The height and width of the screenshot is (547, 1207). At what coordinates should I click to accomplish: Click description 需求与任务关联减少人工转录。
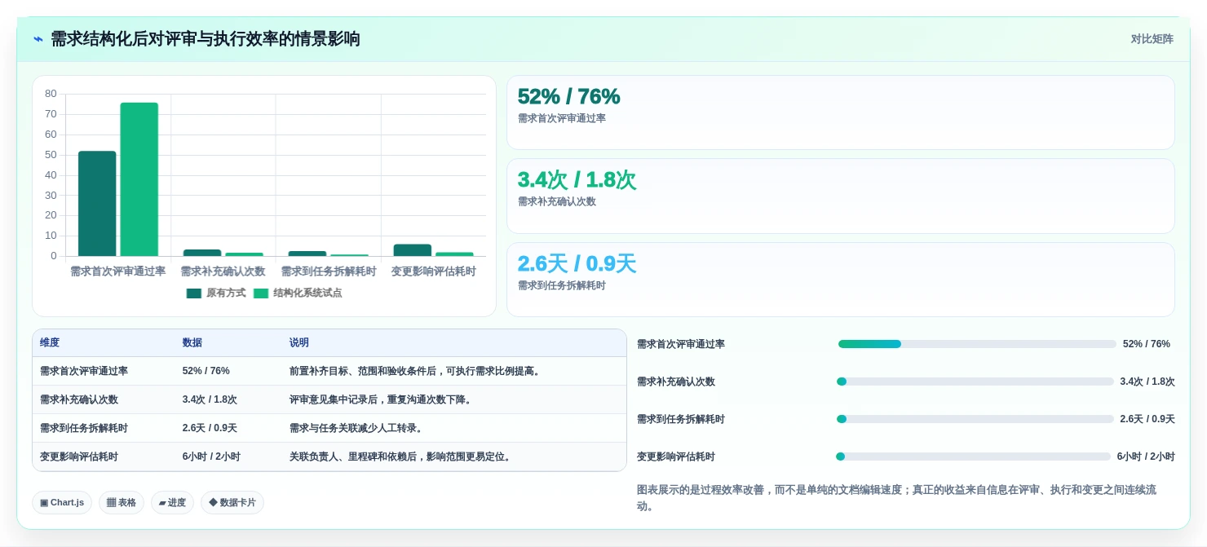356,428
